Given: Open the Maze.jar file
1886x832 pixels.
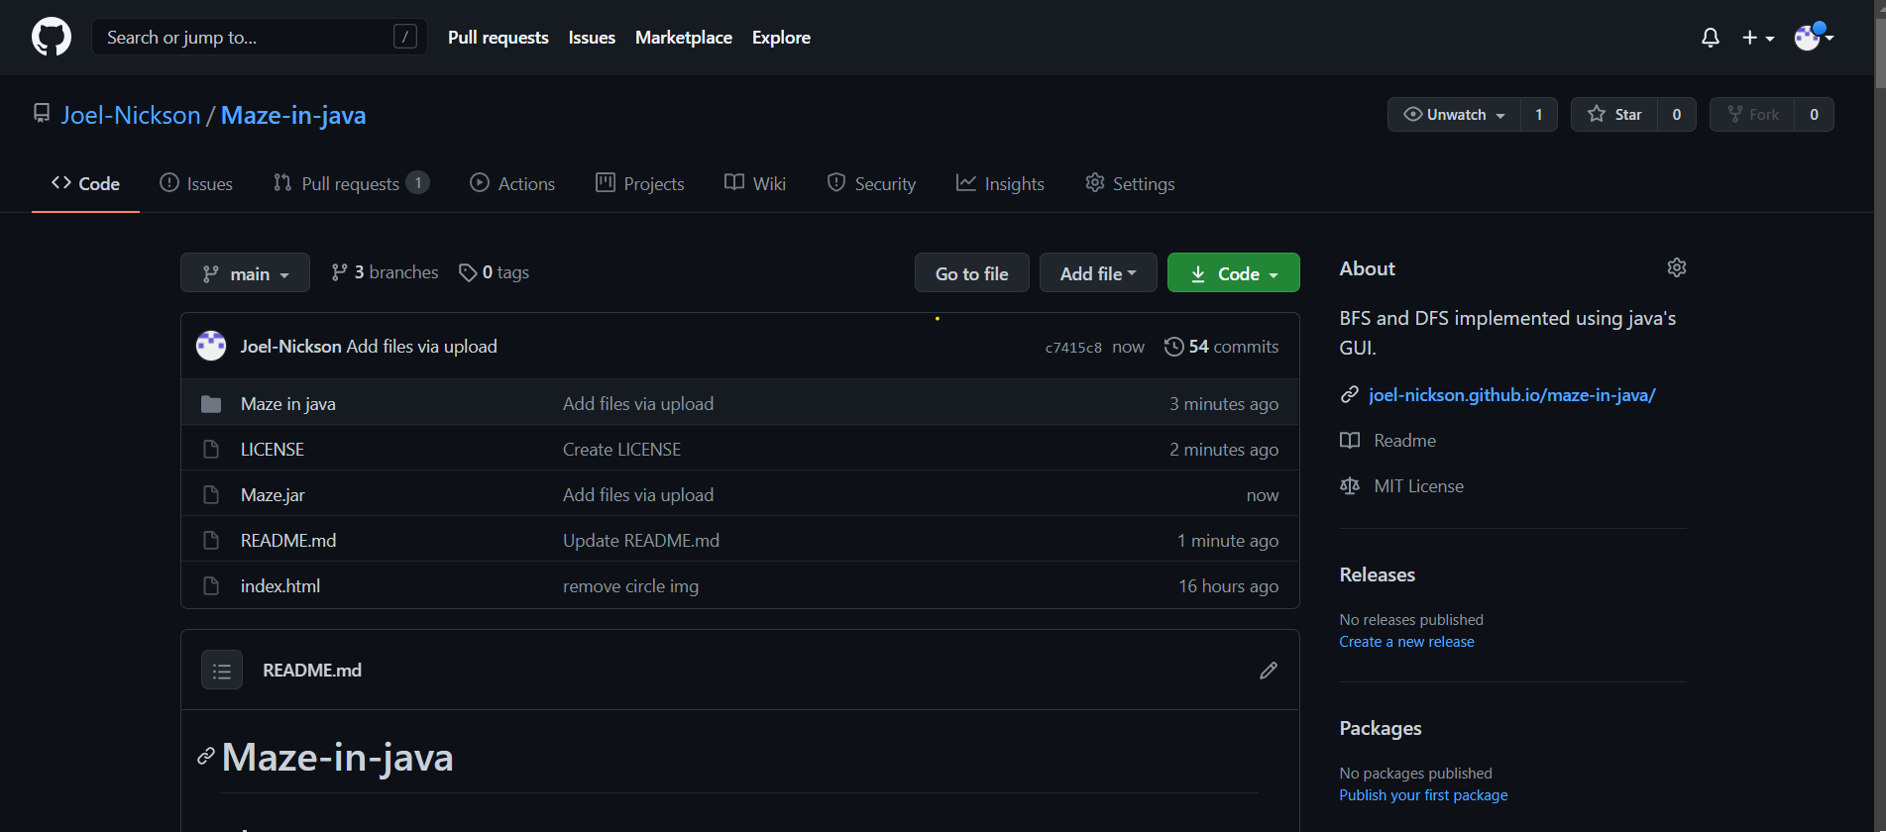Looking at the screenshot, I should click(273, 495).
